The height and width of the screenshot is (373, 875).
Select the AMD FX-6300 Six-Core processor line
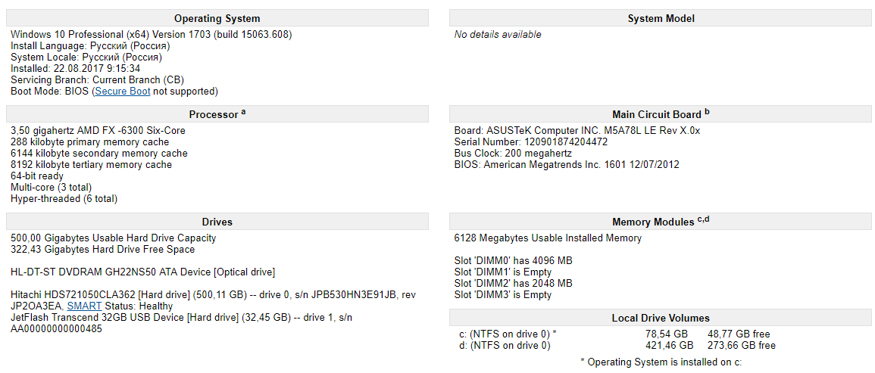point(98,130)
